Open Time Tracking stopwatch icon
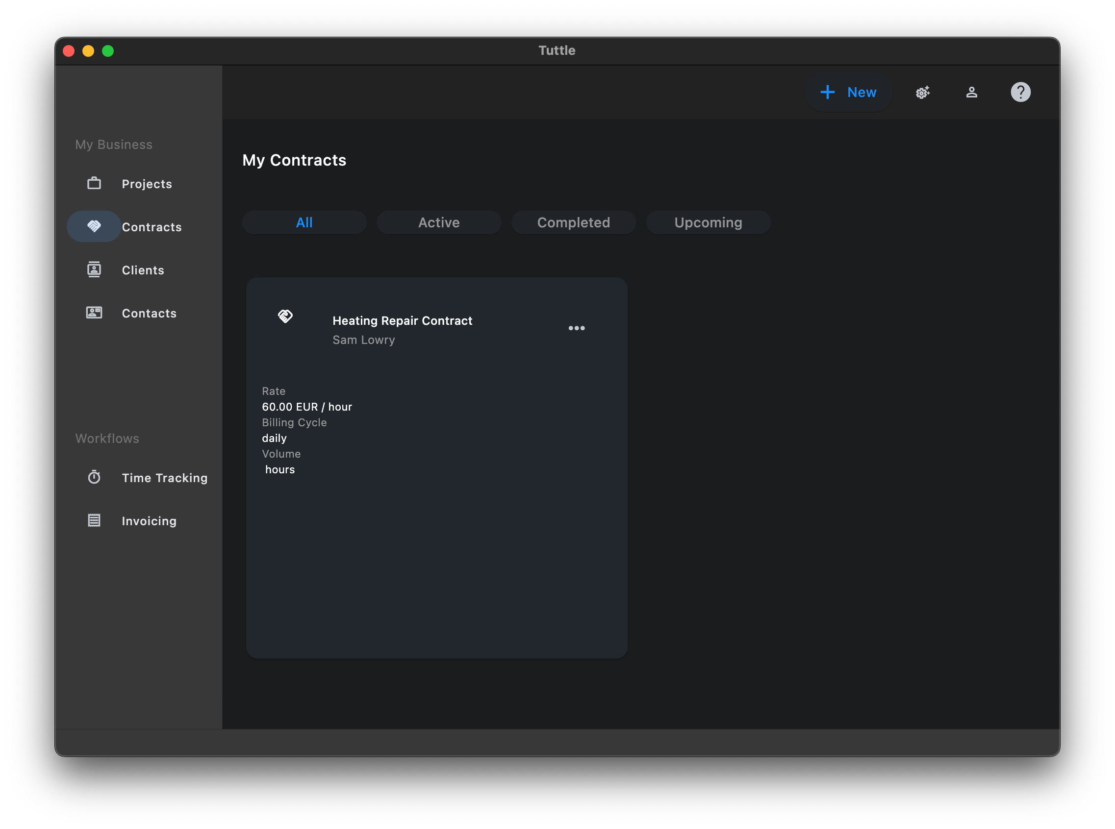The image size is (1115, 829). 94,477
